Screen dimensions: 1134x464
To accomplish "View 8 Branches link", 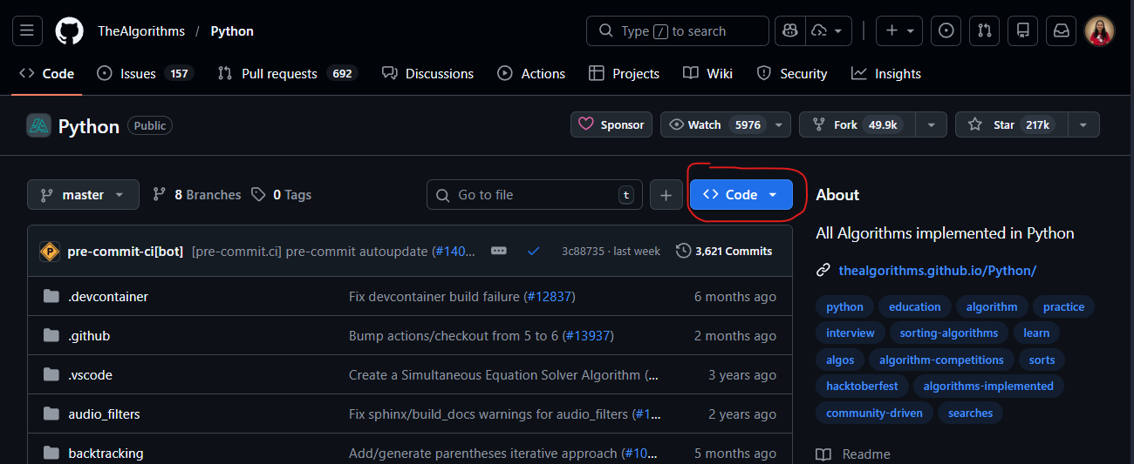I will tap(196, 195).
